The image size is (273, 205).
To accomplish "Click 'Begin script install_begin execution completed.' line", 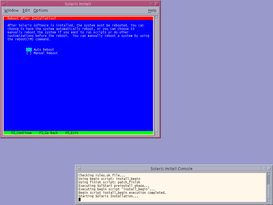I will point(122,193).
